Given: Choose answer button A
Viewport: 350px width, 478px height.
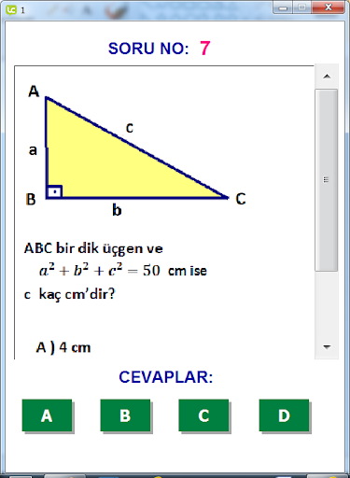Looking at the screenshot, I should point(47,415).
